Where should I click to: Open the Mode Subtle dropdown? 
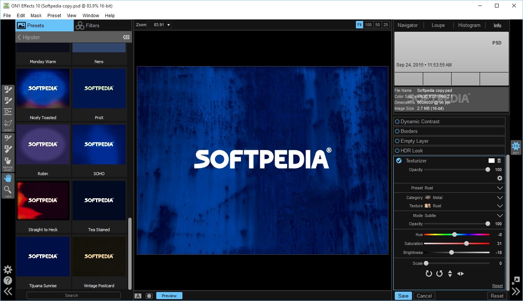[500, 215]
